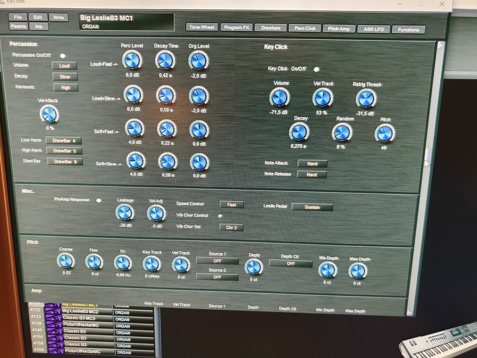
Task: Open Vib Chor Sel Chr 3 selector
Action: click(x=231, y=227)
